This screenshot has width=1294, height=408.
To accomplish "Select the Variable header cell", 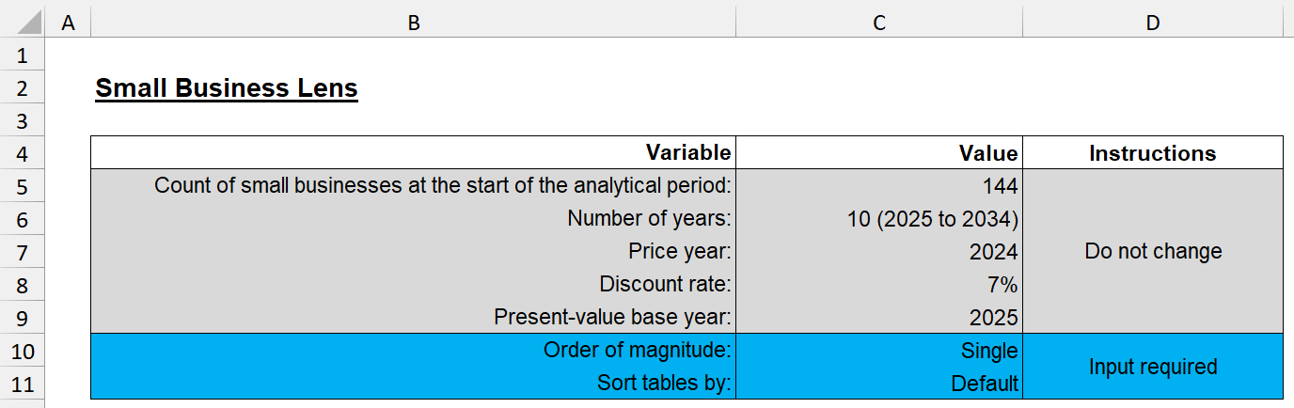I will 688,153.
